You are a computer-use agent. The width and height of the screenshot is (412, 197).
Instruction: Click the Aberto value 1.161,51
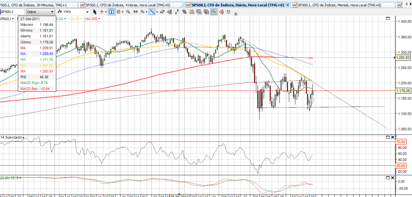[47, 36]
